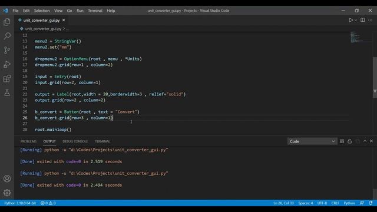The image size is (377, 212).
Task: Switch to the Terminal panel tab
Action: tap(102, 141)
